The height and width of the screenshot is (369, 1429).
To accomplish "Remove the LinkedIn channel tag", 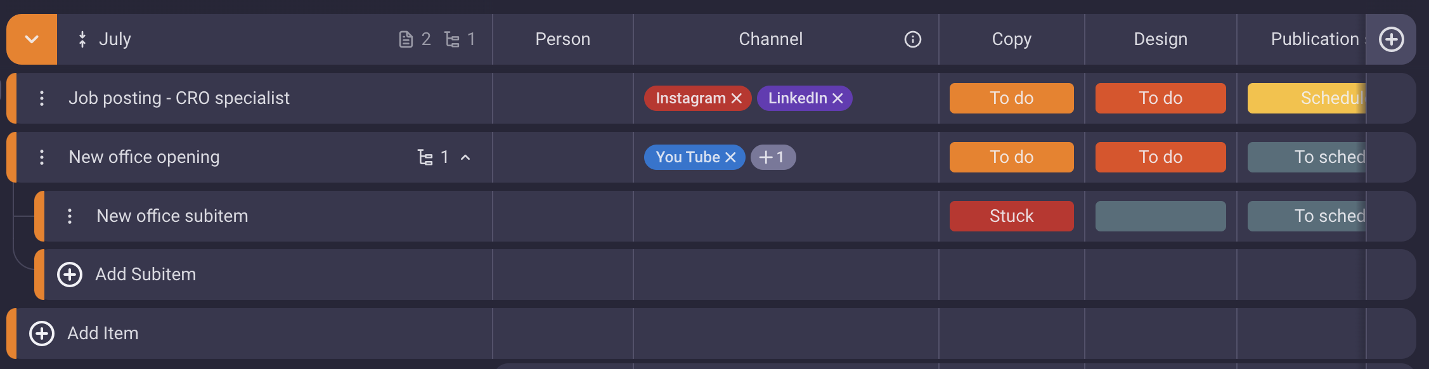I will click(837, 98).
